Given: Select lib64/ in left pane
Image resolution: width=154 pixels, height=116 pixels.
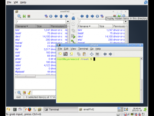Looking at the screenshot, I should (x=18, y=46).
